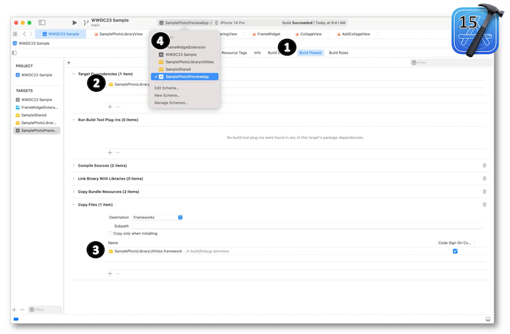The width and height of the screenshot is (510, 334).
Task: Add a new target with the bottom-left plus
Action: [x=14, y=310]
